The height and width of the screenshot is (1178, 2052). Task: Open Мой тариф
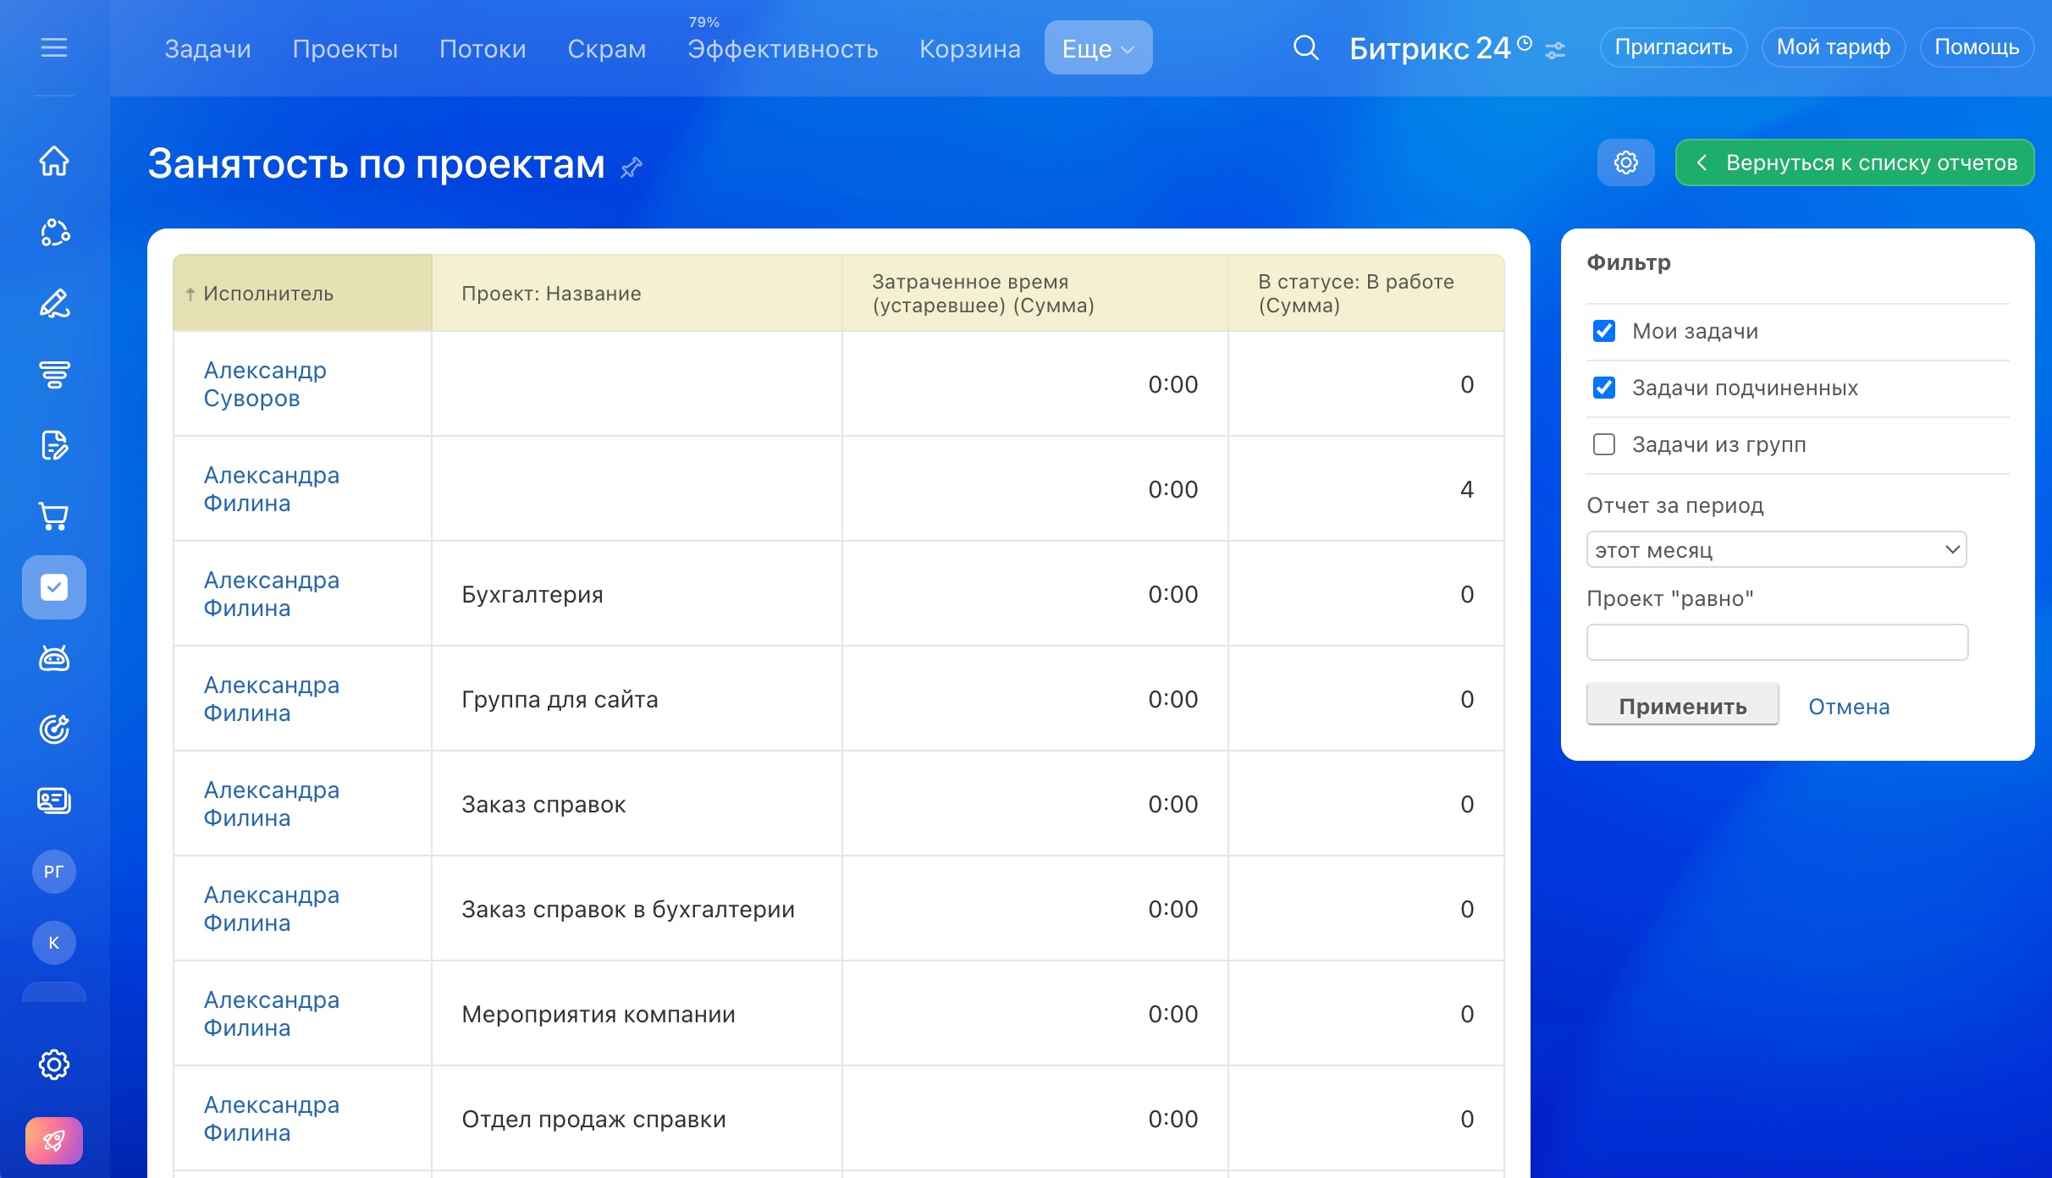(x=1833, y=47)
